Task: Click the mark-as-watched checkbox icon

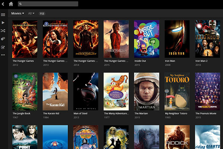Action: click(x=3, y=47)
